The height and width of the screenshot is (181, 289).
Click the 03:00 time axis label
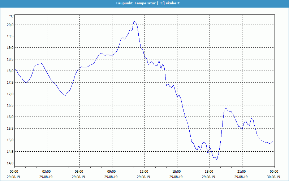47,171
